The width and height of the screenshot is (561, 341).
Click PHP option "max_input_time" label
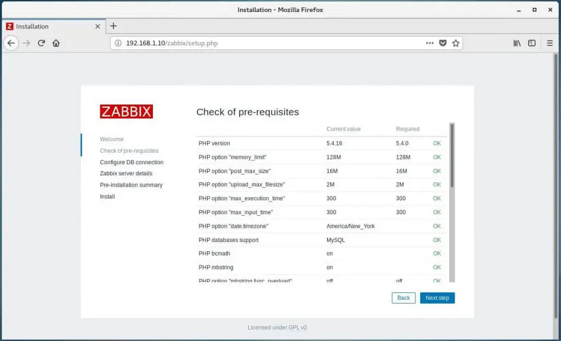click(236, 212)
